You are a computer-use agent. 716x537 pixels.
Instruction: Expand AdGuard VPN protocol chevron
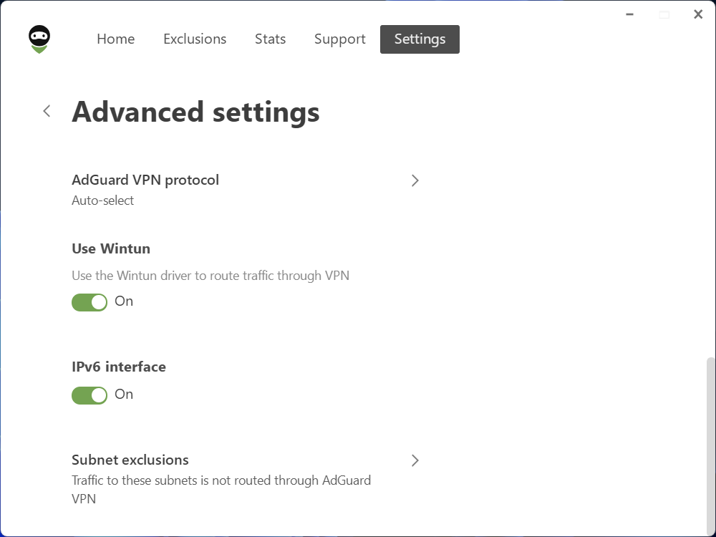[415, 180]
